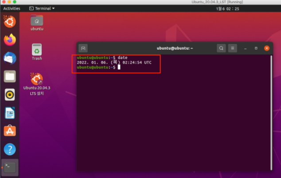Maximize the terminal window
The height and width of the screenshot is (178, 281).
[x=256, y=48]
